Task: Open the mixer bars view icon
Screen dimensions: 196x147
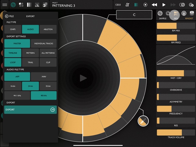Action: [x=37, y=5]
